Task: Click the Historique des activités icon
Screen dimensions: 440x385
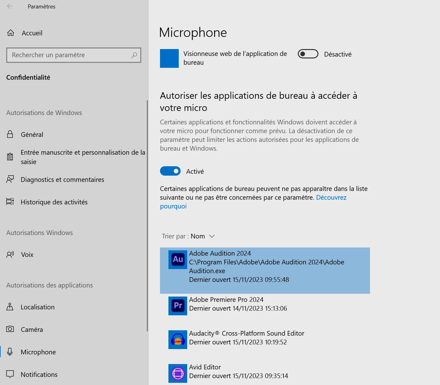Action: [10, 202]
